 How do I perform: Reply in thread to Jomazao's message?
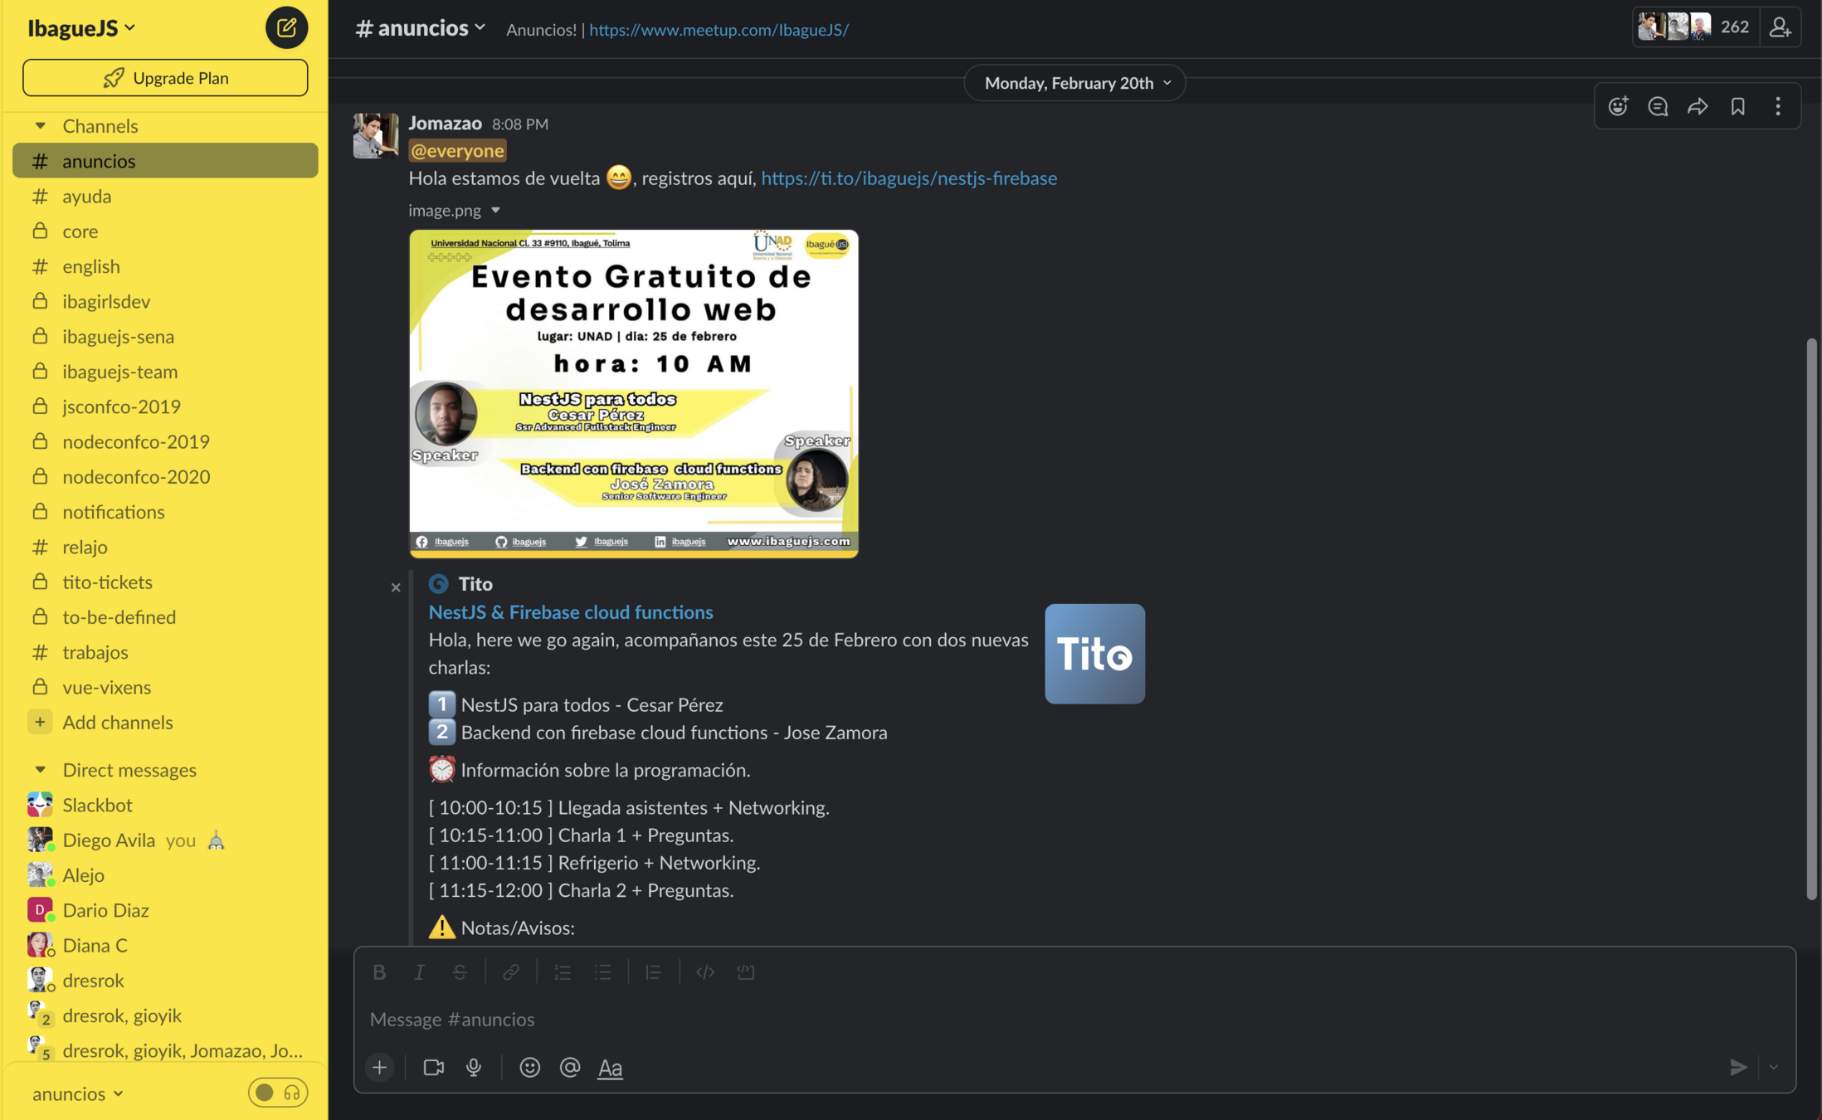pos(1658,106)
